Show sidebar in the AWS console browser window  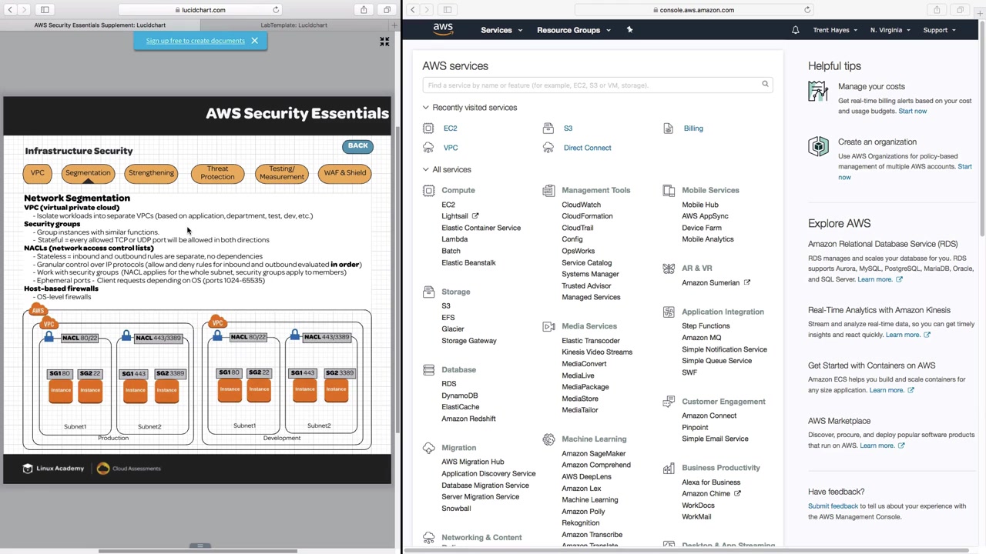click(448, 10)
